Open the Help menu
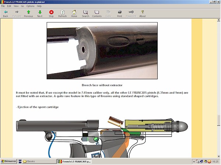This screenshot has width=221, height=165. point(39,6)
